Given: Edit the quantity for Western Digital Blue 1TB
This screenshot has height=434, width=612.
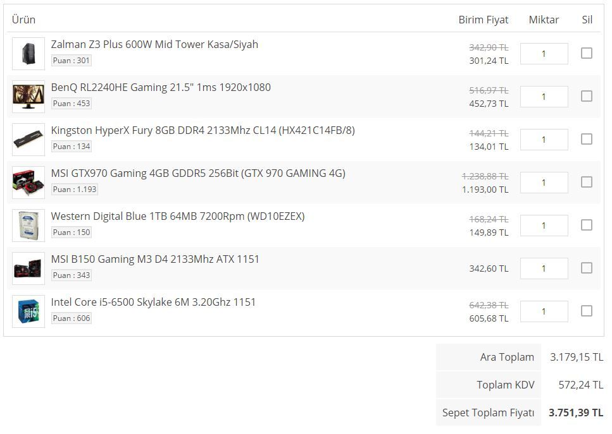Looking at the screenshot, I should click(544, 225).
